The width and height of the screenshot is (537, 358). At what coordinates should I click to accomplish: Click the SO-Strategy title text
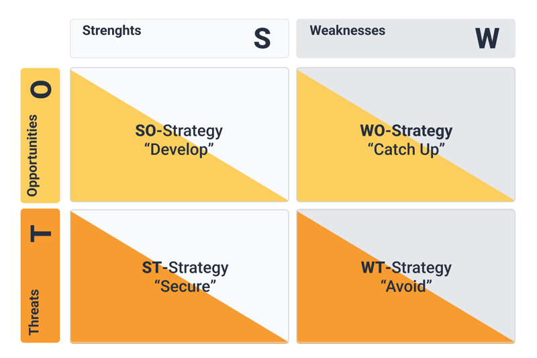point(179,131)
